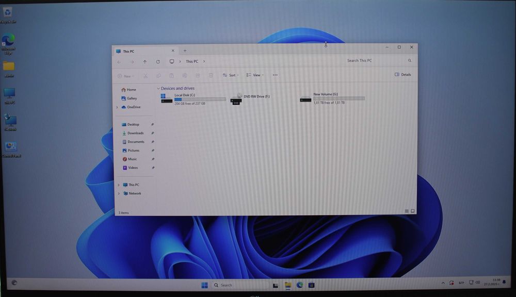Screen dimensions: 516x297
Task: Select the This PC desktop icon
Action: 9,96
